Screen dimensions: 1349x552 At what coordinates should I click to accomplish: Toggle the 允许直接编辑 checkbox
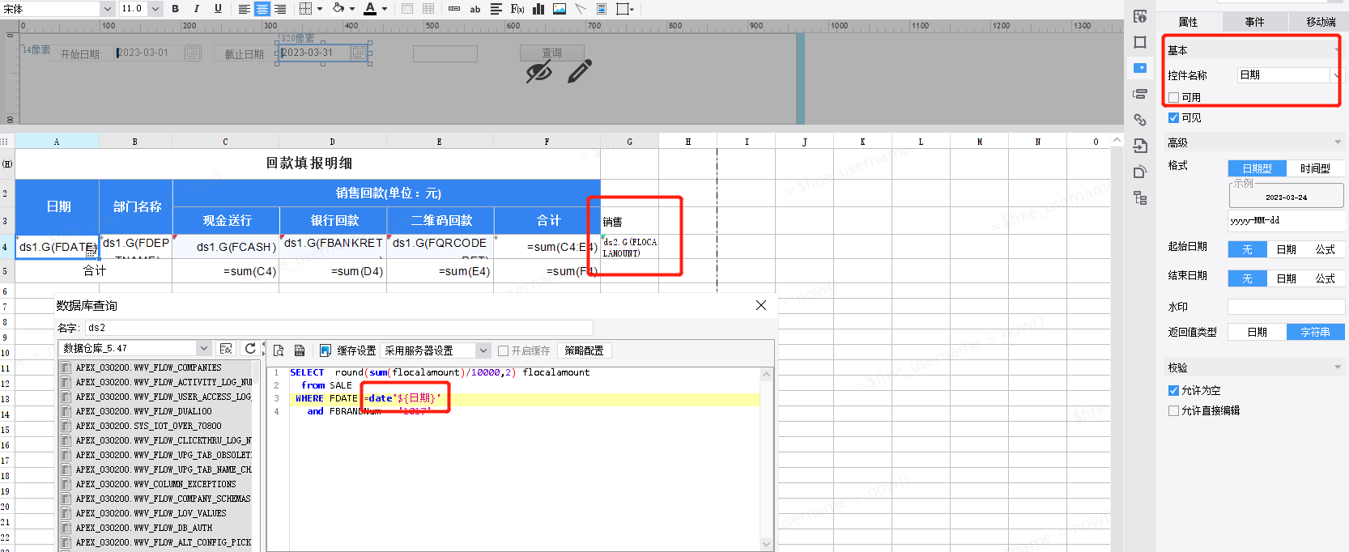point(1173,410)
